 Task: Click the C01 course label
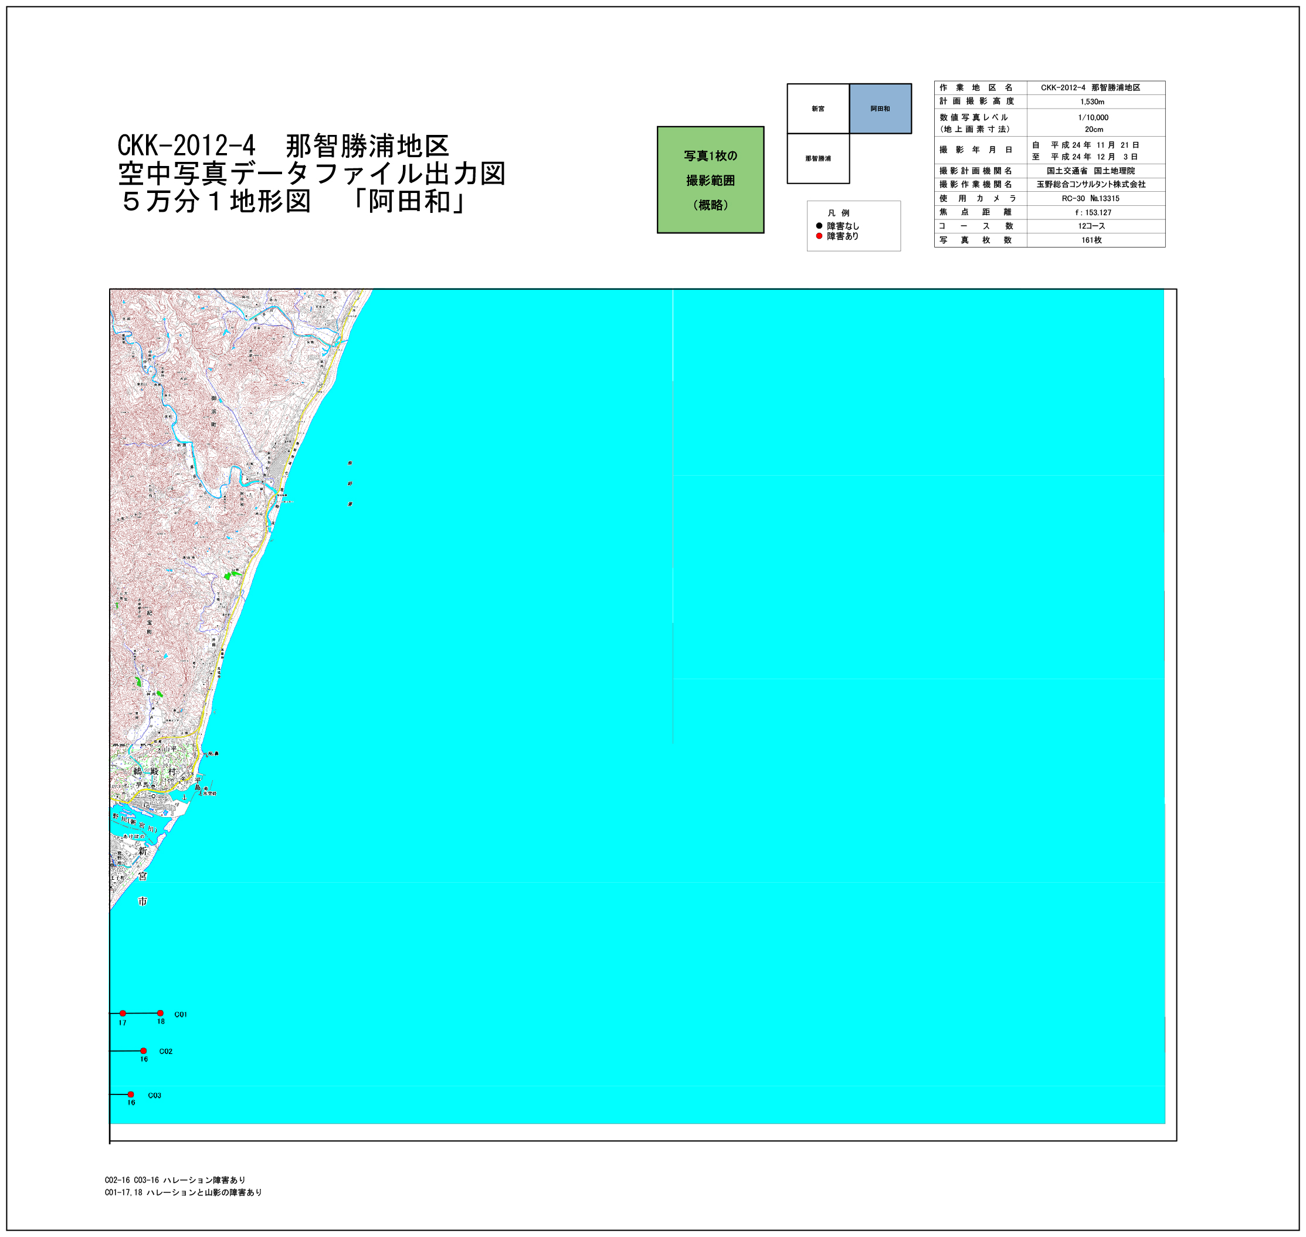point(181,1014)
